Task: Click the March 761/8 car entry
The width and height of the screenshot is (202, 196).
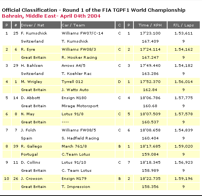Action: [74, 146]
